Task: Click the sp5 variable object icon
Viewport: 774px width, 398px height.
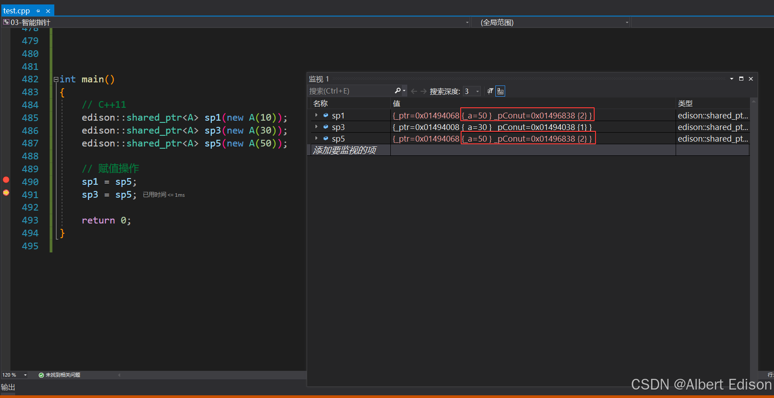Action: point(326,138)
